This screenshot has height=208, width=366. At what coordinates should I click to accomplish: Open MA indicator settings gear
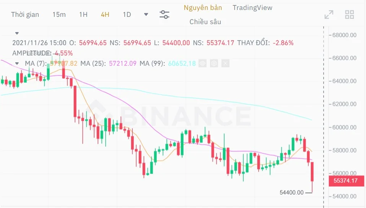(x=214, y=63)
